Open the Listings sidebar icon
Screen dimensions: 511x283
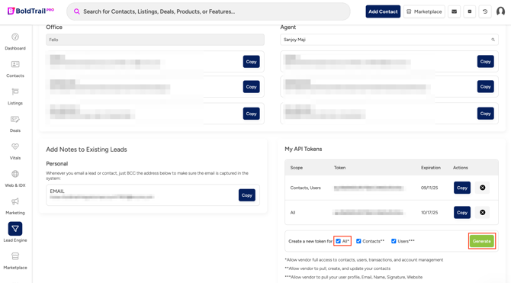[x=15, y=92]
